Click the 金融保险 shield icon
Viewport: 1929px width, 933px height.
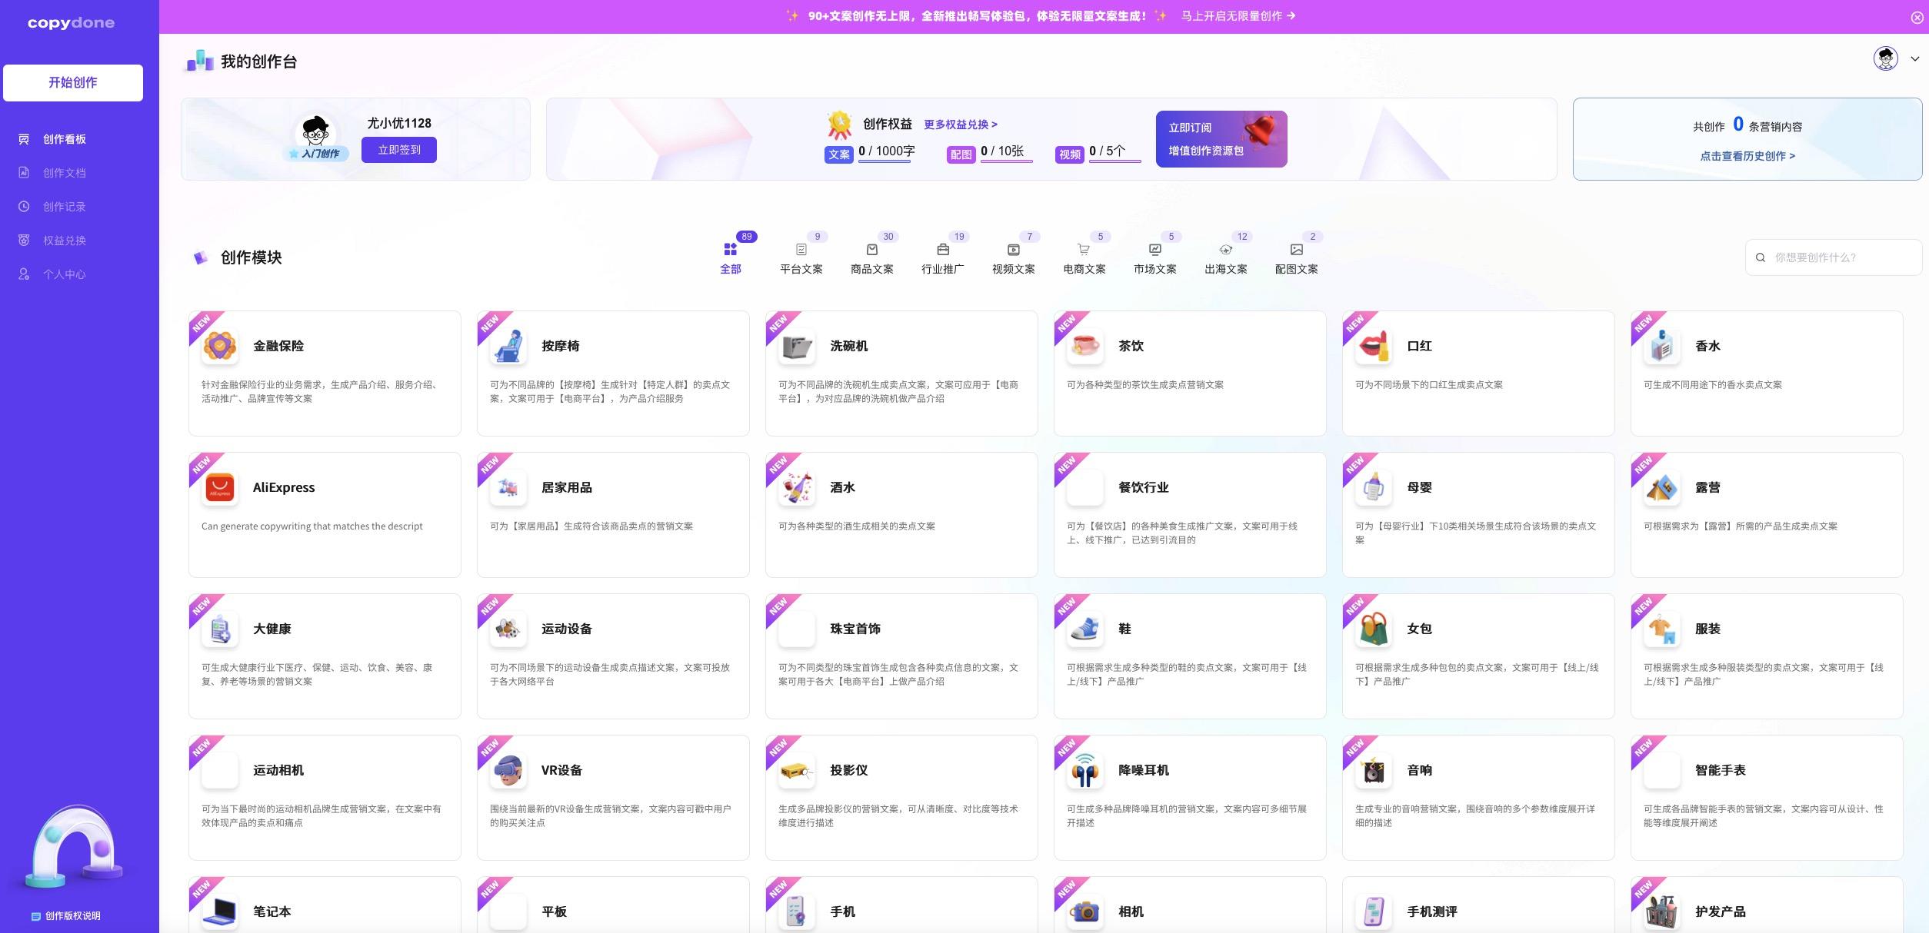tap(220, 347)
